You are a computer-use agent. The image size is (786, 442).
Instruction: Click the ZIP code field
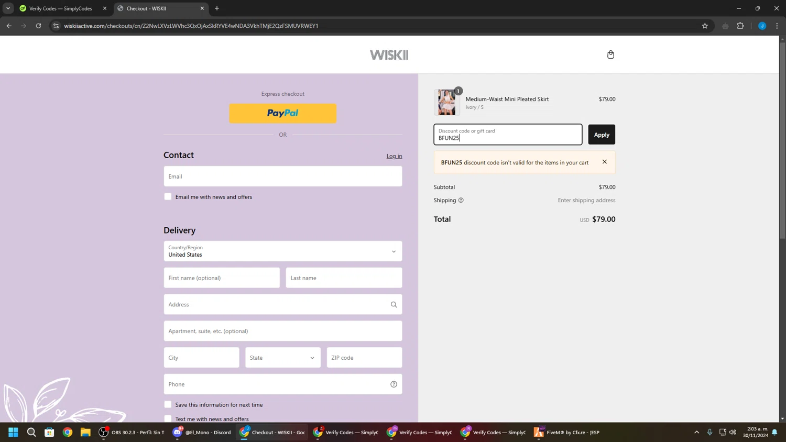pos(364,358)
